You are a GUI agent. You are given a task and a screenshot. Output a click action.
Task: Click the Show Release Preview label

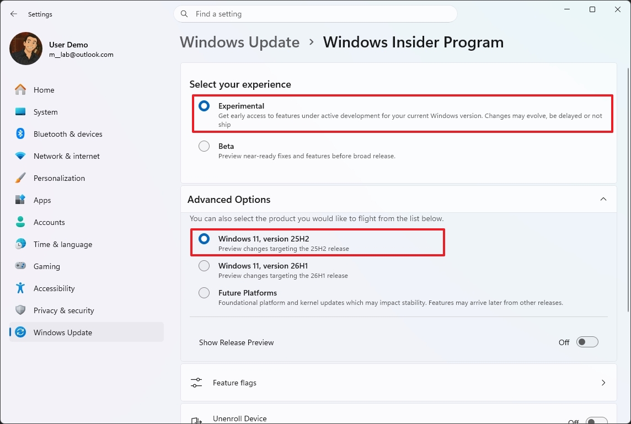point(236,342)
